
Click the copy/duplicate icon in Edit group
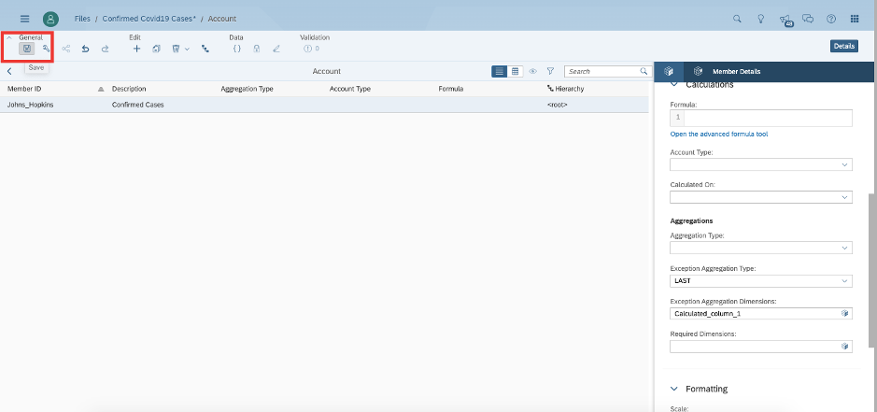(x=157, y=49)
